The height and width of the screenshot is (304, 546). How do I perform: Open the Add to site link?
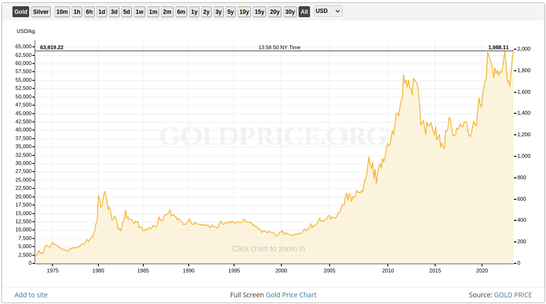point(31,295)
